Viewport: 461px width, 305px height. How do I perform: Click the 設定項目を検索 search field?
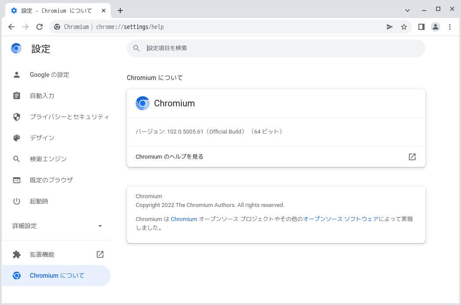[x=276, y=48]
